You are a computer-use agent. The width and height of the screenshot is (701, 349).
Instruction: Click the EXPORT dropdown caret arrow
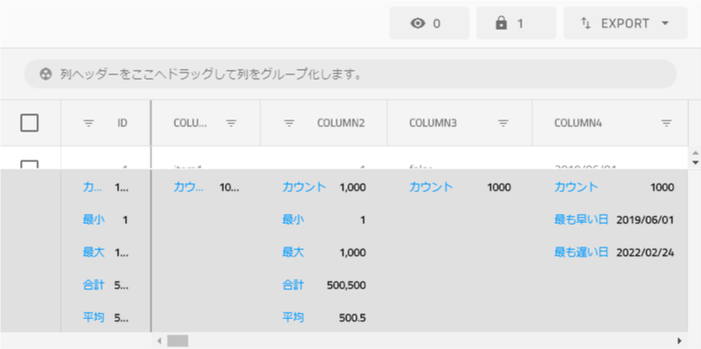[666, 24]
